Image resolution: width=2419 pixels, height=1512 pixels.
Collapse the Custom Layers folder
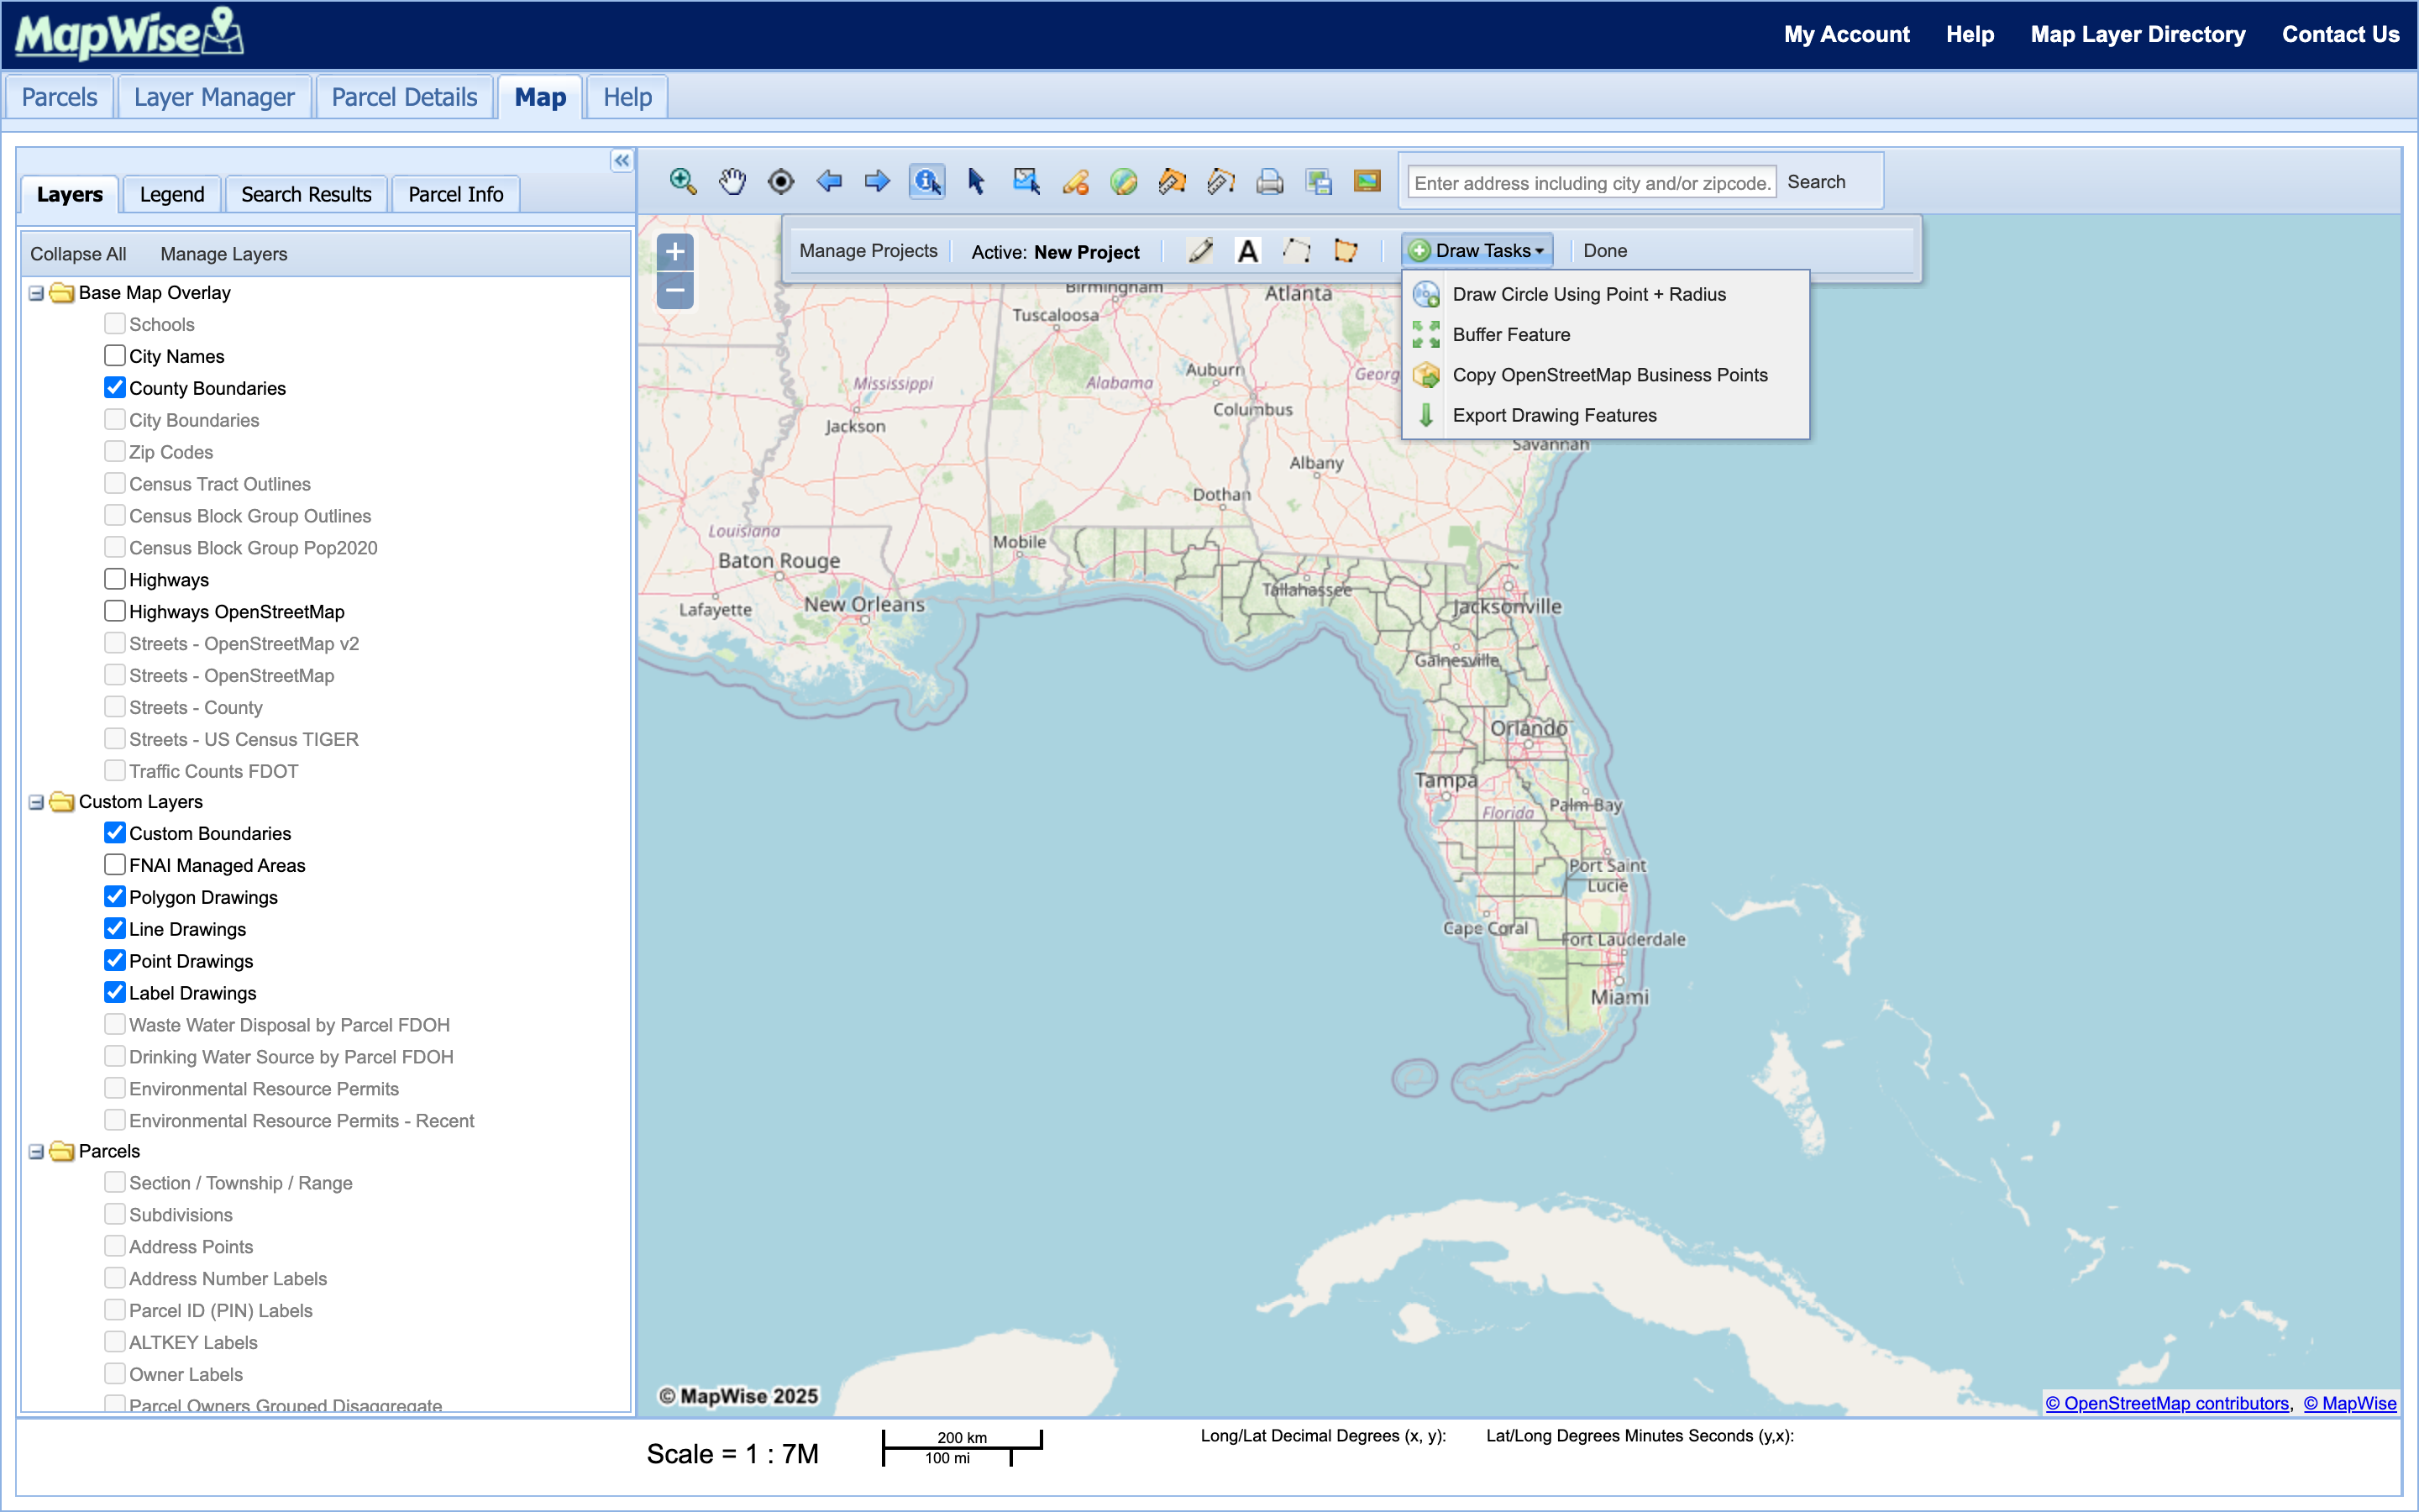click(36, 802)
